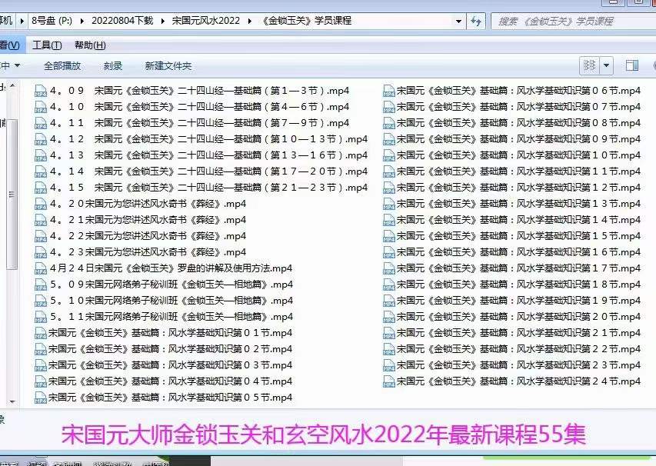Open the preview pane icon on toolbar

pyautogui.click(x=631, y=66)
